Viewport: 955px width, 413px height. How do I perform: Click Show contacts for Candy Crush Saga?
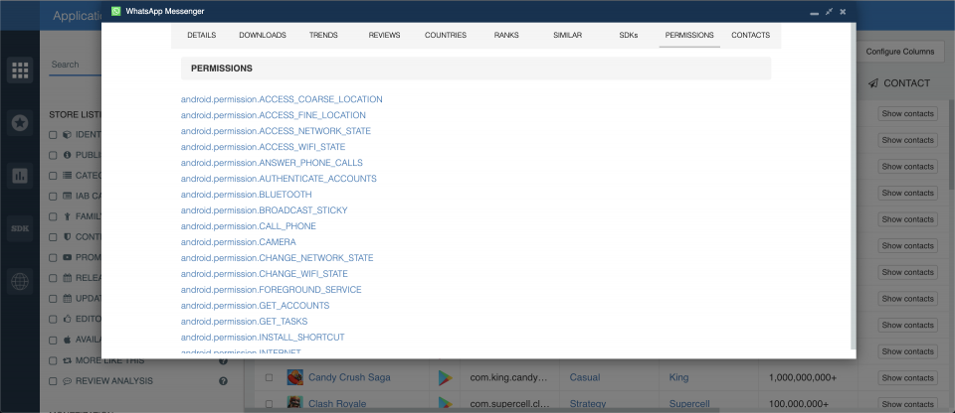(907, 377)
